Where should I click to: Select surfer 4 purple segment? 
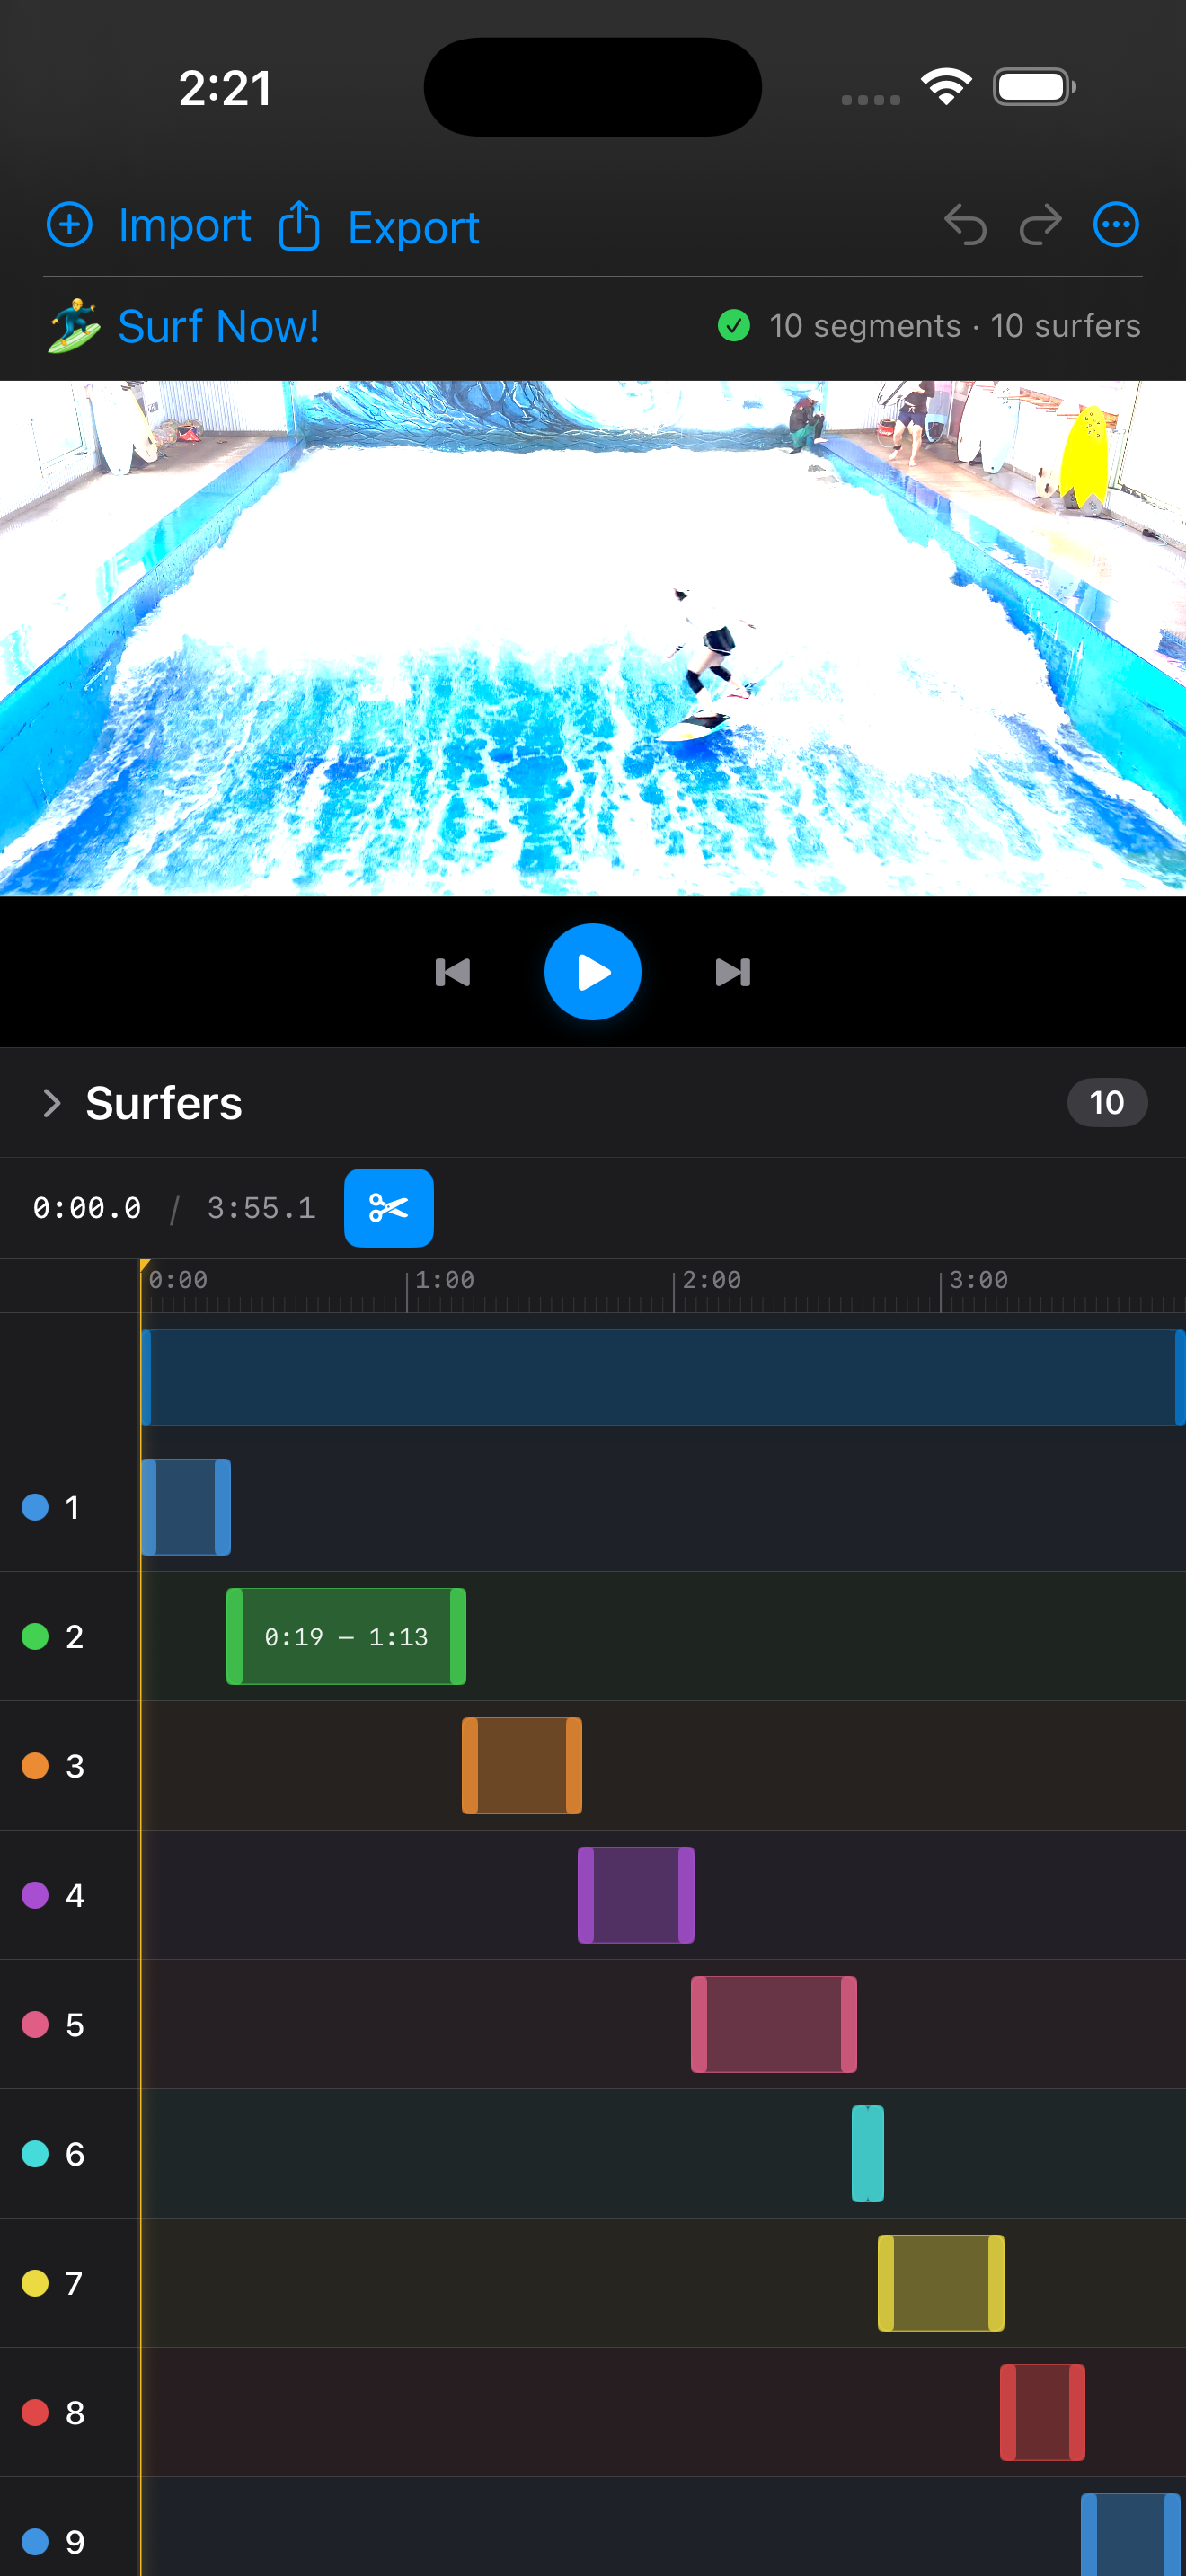point(636,1895)
